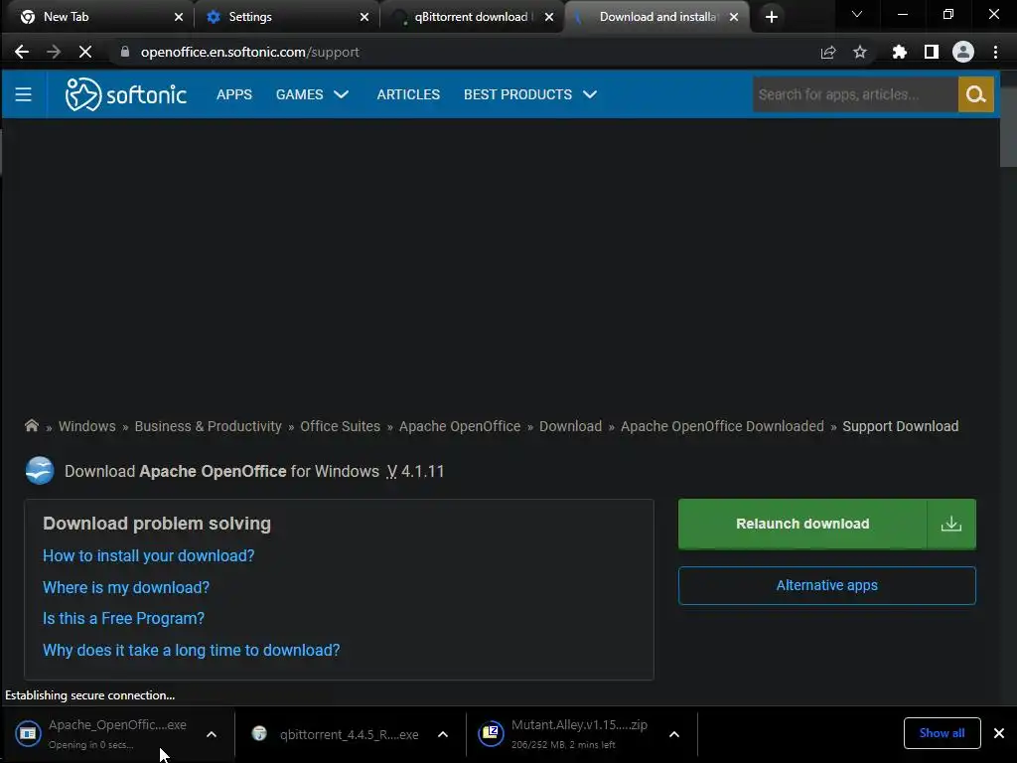Click the Office Suites breadcrumb

pos(340,426)
